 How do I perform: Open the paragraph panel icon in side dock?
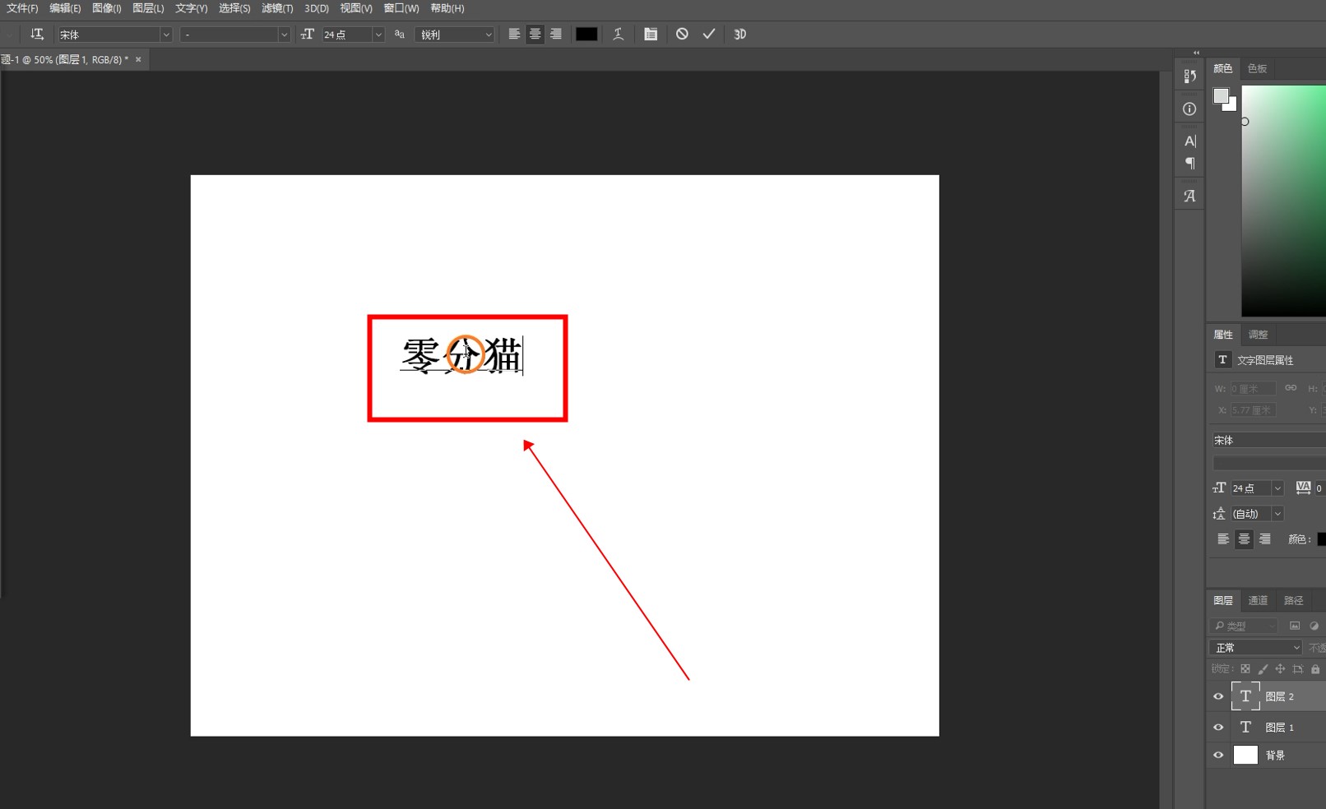(x=1189, y=164)
